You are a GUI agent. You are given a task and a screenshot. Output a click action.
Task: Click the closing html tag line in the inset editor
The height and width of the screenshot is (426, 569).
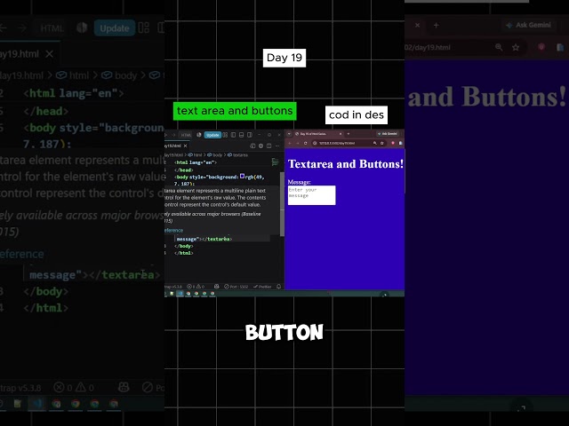pyautogui.click(x=184, y=253)
